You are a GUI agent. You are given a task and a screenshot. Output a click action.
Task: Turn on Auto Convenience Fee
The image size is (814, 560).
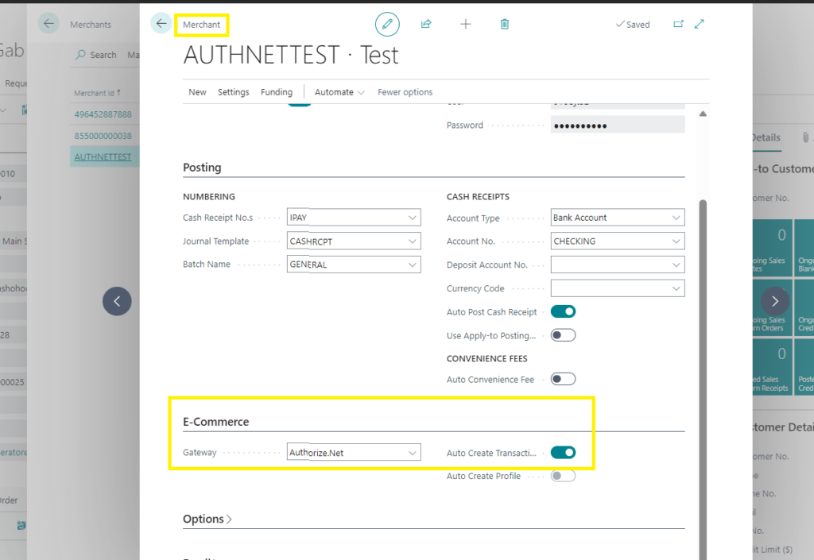(x=563, y=378)
